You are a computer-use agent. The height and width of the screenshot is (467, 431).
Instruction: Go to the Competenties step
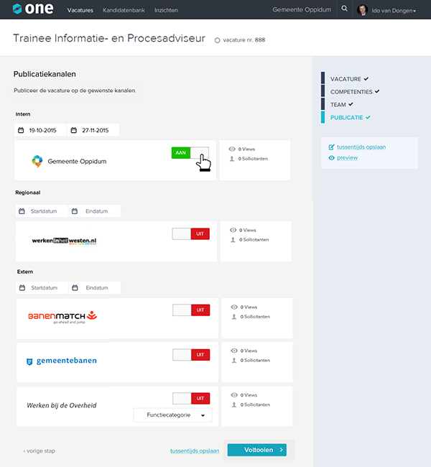click(x=351, y=92)
